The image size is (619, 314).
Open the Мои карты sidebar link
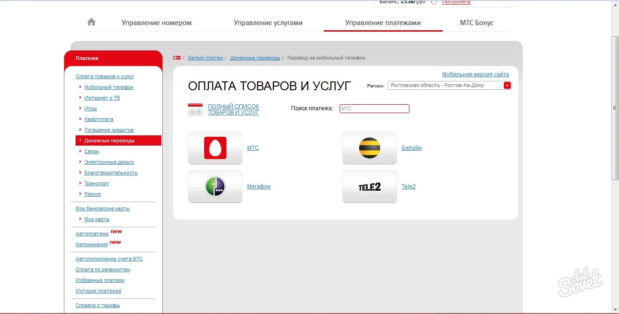click(x=97, y=219)
